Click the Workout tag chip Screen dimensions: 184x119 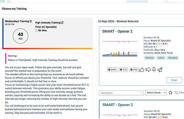[149, 58]
